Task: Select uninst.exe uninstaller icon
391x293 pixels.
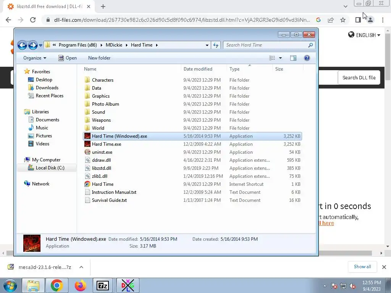Action: 87,152
